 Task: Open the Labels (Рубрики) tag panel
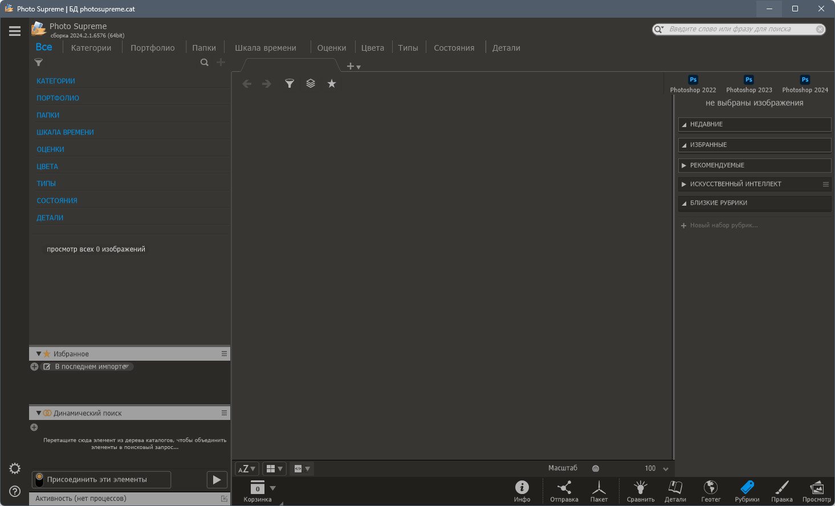pos(747,491)
